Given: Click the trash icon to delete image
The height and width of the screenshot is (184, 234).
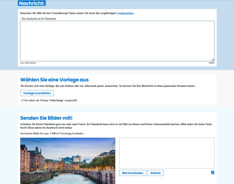Looking at the screenshot, I should point(213,172).
